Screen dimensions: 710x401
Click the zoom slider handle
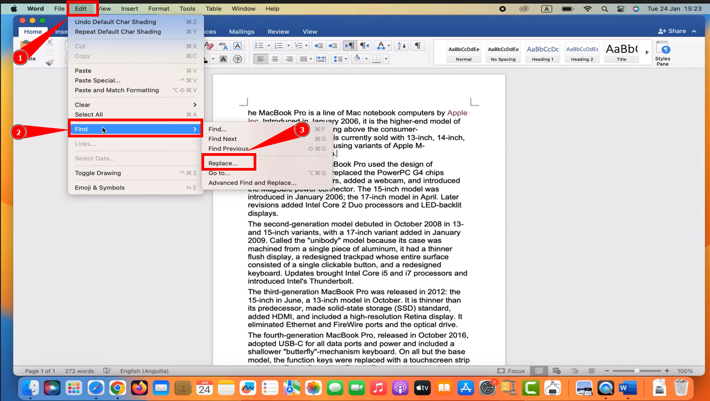click(x=637, y=371)
